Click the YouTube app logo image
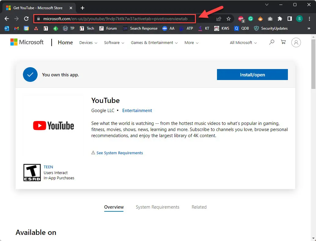Screen dimensions: 316x241 click(x=53, y=126)
